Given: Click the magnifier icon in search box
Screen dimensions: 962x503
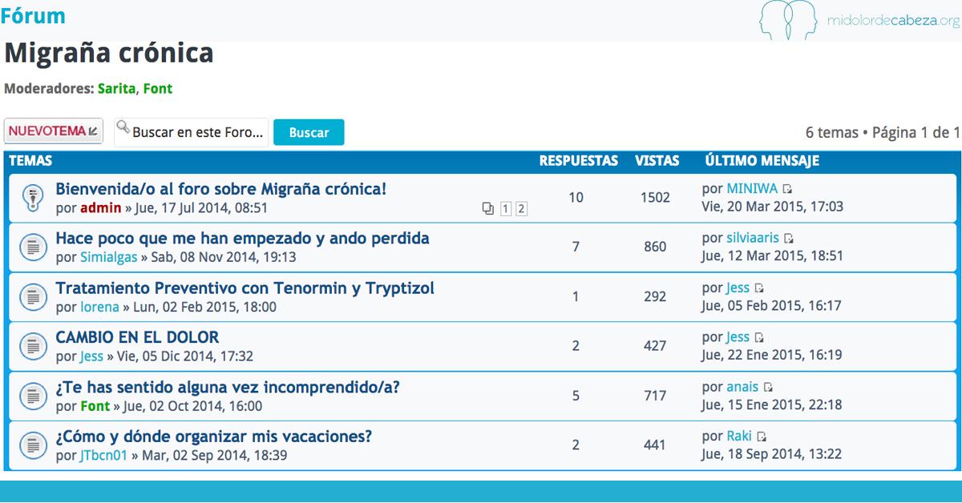Looking at the screenshot, I should click(123, 127).
